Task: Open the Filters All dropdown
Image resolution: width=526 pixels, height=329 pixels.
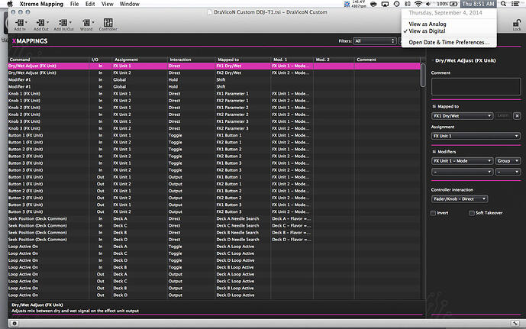Action: click(x=374, y=41)
